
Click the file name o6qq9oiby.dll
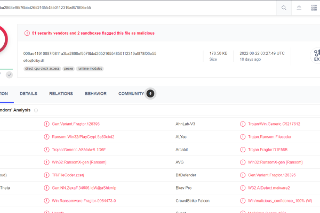point(34,61)
